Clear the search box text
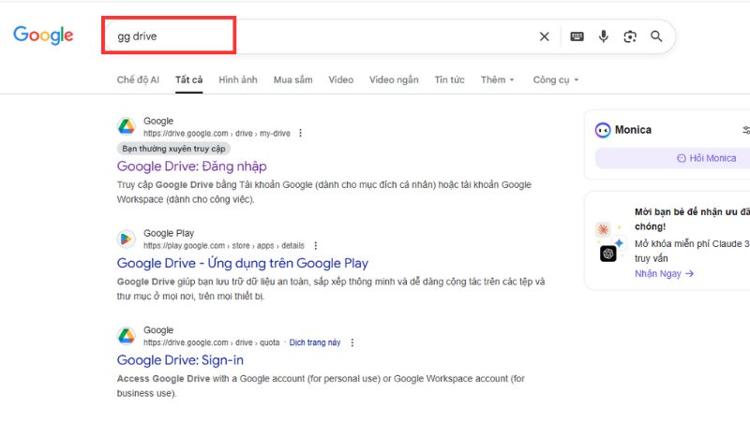 click(x=544, y=36)
